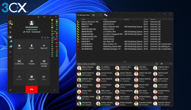The image size is (191, 110).
Task: Toggle the speaker icon in call window
Action: click(48, 37)
